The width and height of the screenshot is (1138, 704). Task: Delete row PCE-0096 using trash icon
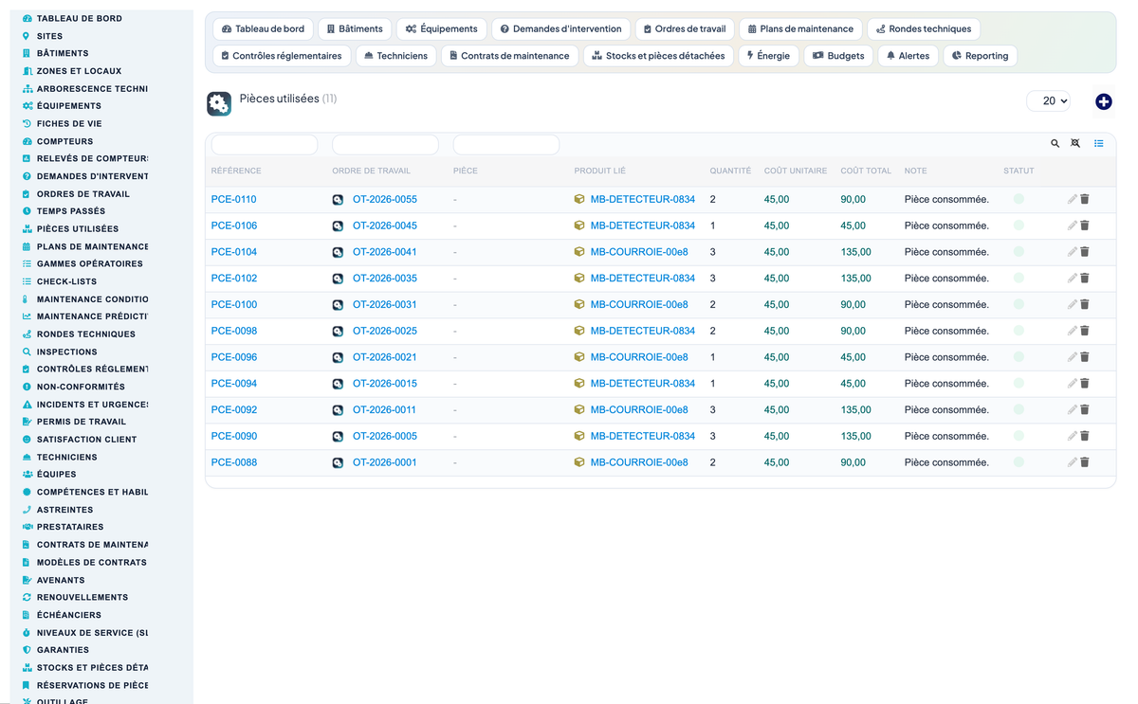1085,357
